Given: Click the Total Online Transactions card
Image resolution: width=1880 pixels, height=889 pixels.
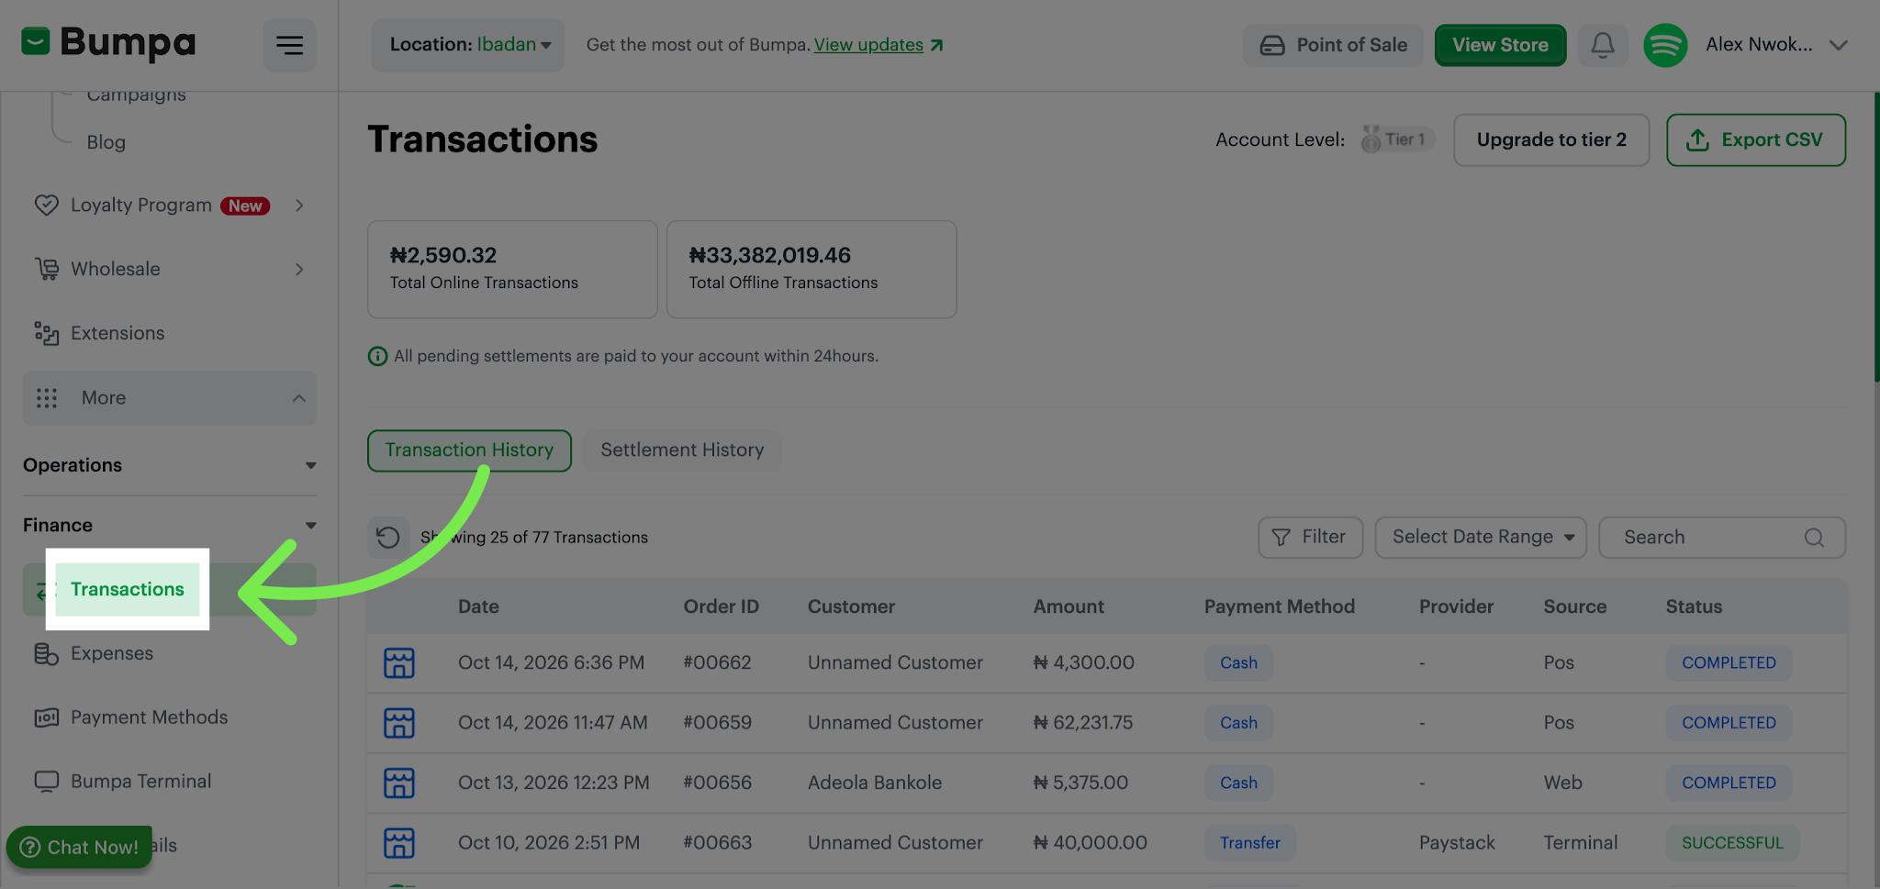Looking at the screenshot, I should 512,269.
